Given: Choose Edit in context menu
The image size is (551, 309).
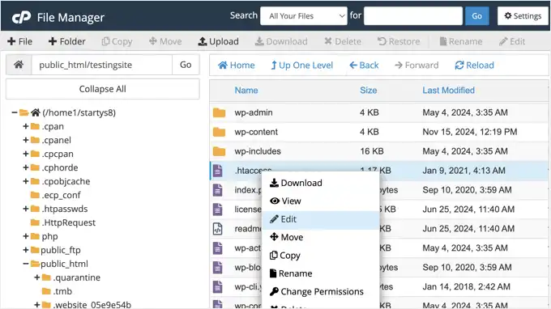Looking at the screenshot, I should pos(321,219).
